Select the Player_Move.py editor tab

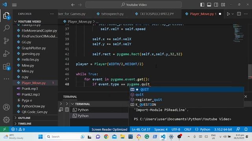202,14
